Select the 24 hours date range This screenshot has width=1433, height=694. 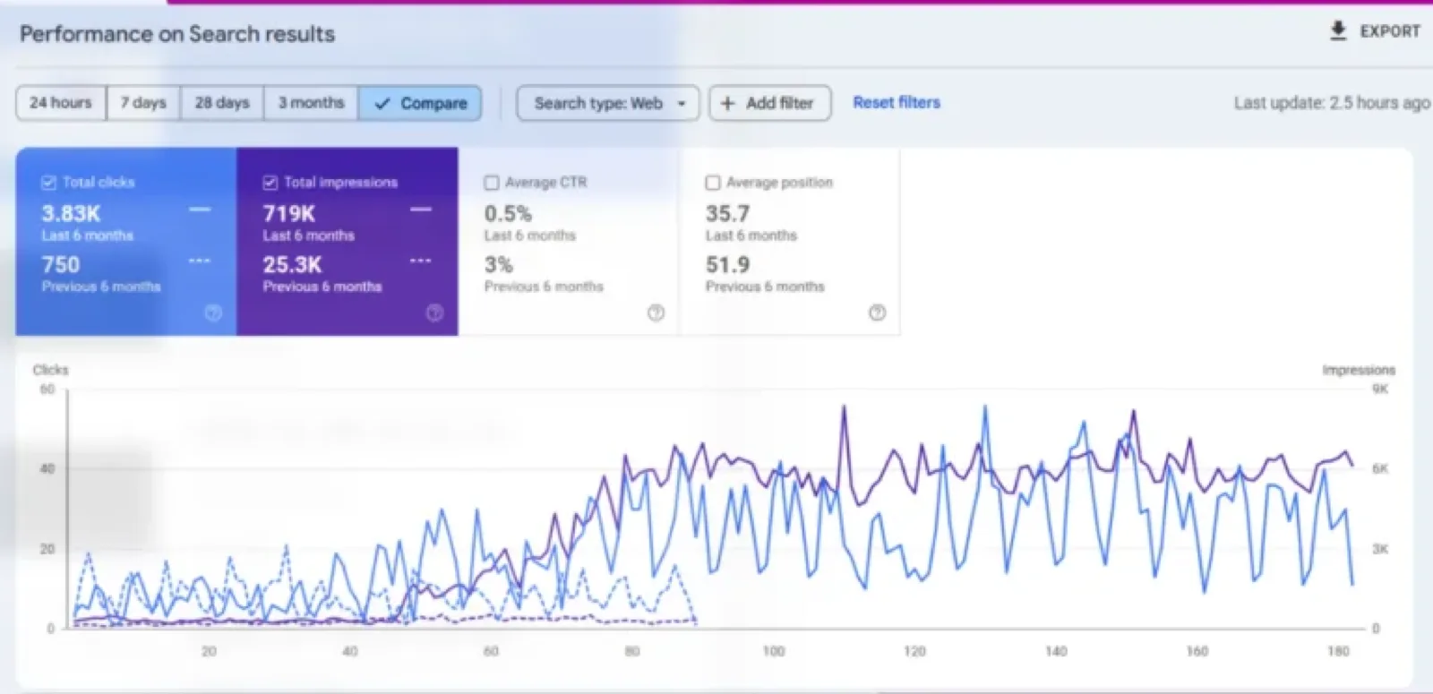[61, 103]
